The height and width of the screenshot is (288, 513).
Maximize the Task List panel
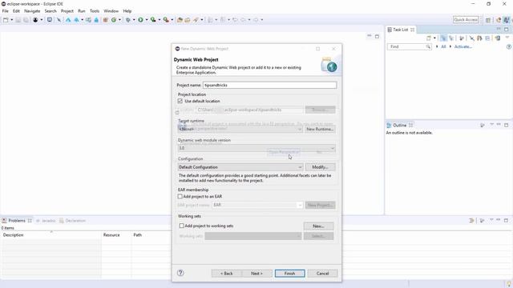[x=506, y=29]
